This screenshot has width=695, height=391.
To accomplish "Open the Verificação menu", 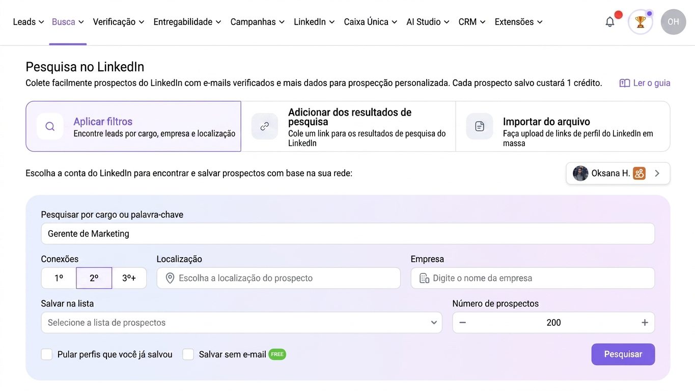I will click(x=119, y=22).
